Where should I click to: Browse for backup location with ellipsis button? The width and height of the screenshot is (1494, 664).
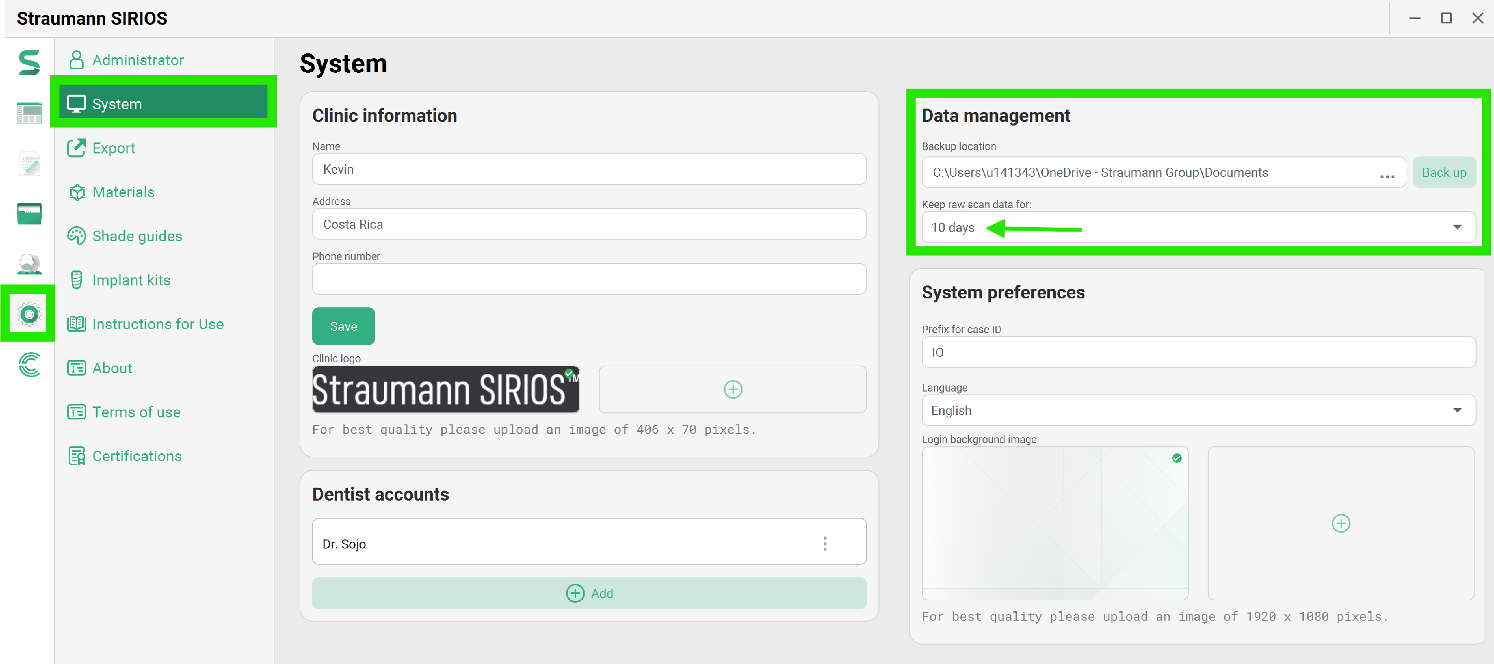[1387, 175]
